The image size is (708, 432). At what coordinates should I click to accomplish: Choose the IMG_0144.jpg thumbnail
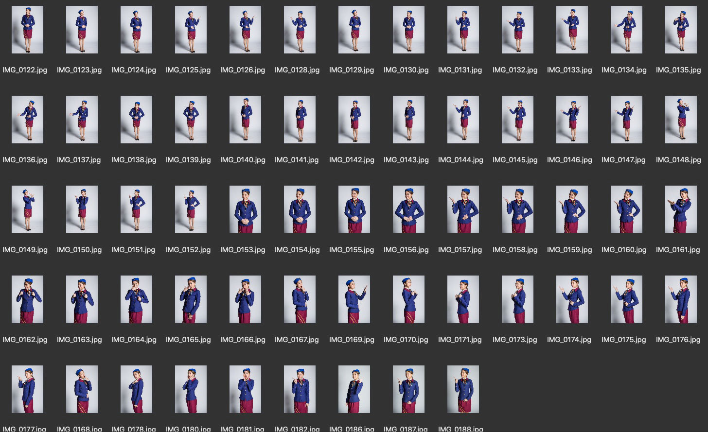tap(463, 120)
